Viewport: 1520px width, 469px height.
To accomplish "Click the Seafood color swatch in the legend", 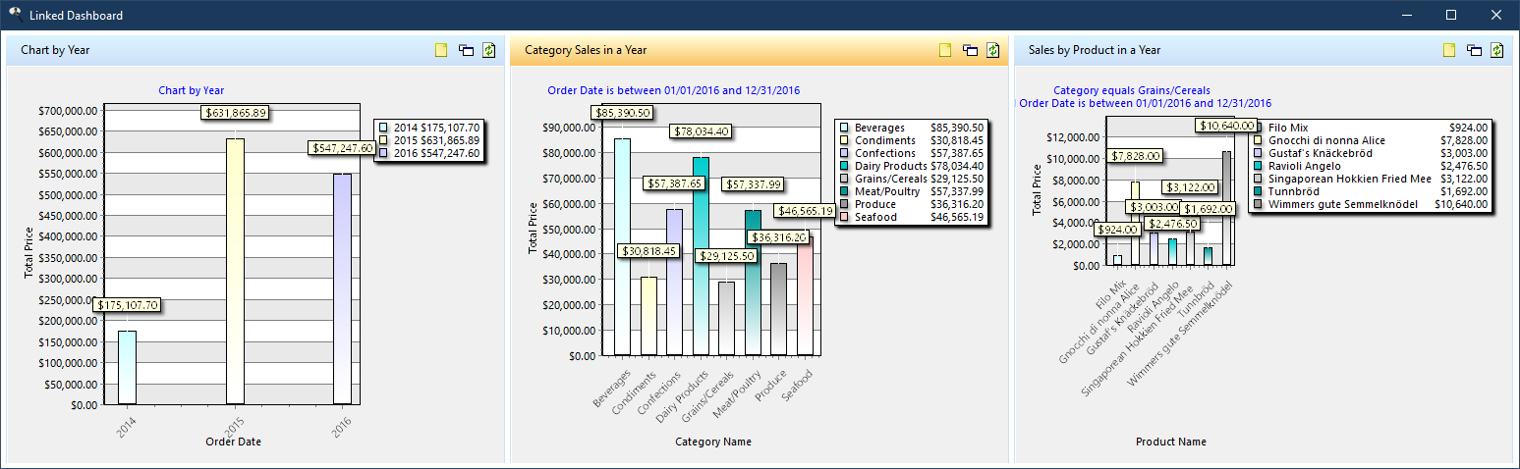I will pyautogui.click(x=843, y=218).
